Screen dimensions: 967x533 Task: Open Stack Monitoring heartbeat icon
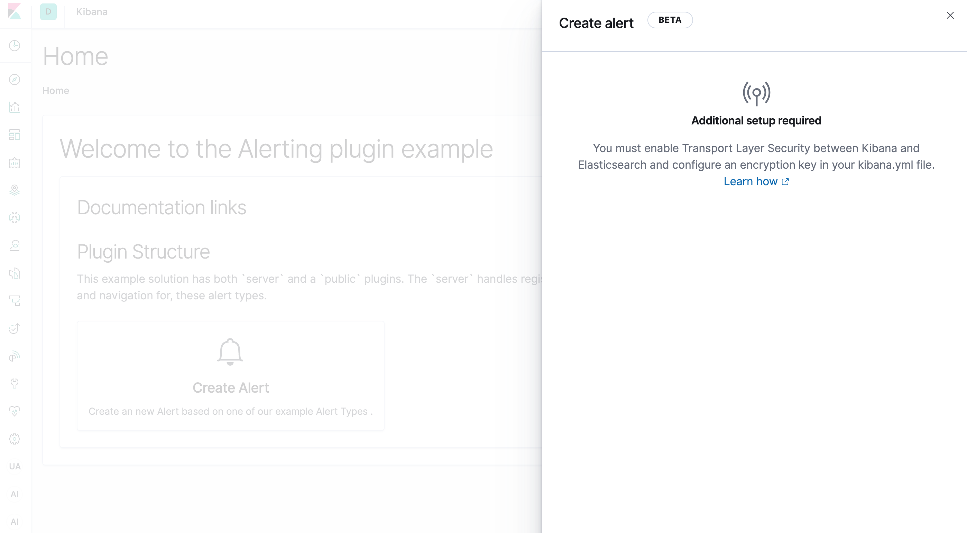point(15,411)
